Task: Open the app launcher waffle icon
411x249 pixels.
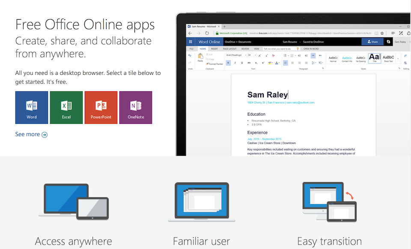Action: tap(190, 41)
